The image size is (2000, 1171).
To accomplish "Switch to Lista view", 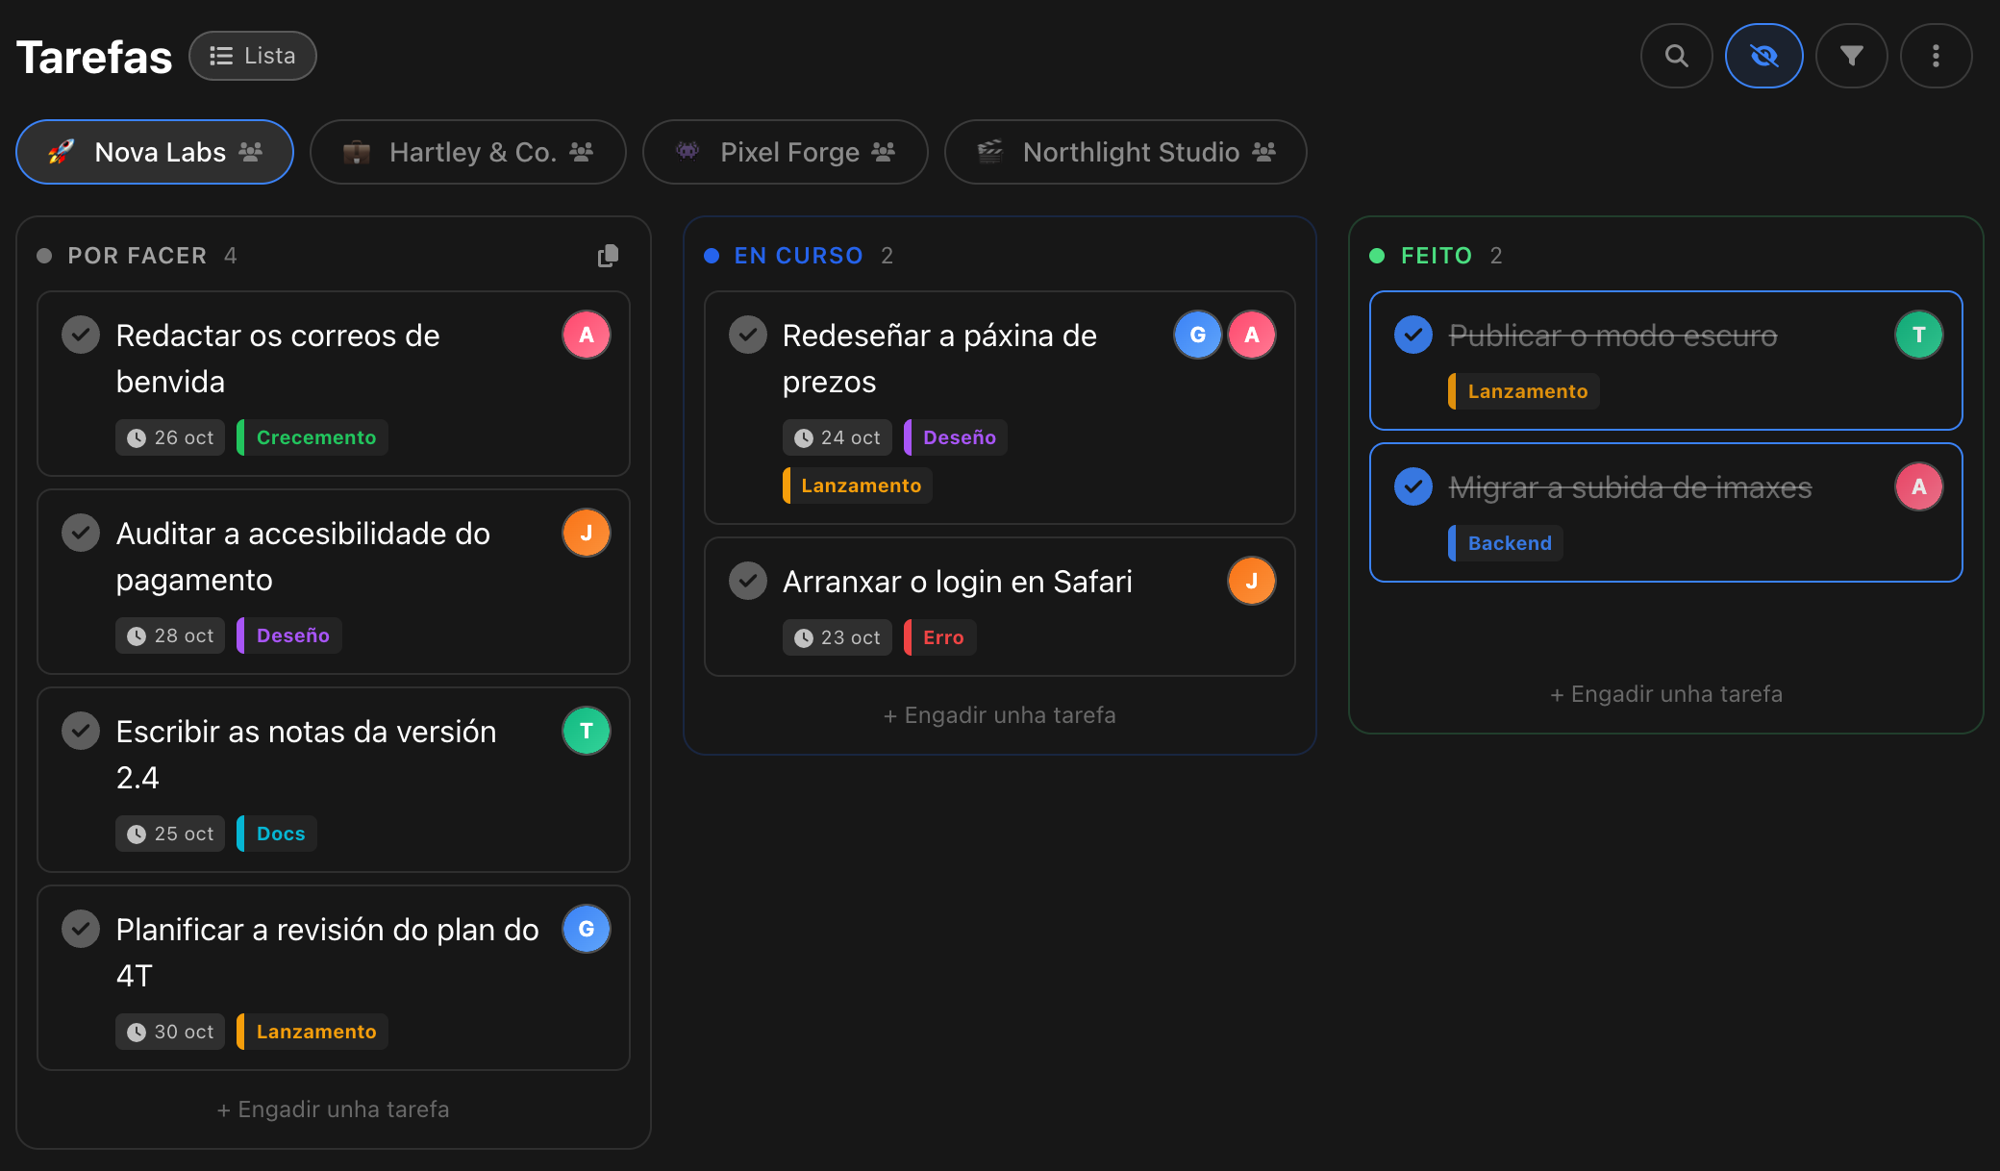I will coord(252,56).
